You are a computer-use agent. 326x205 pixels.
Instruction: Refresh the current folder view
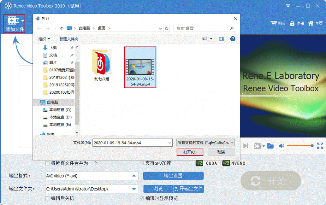(167, 28)
